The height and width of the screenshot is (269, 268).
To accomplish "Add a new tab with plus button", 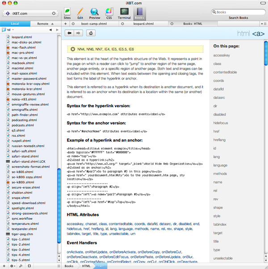I will pos(66,24).
